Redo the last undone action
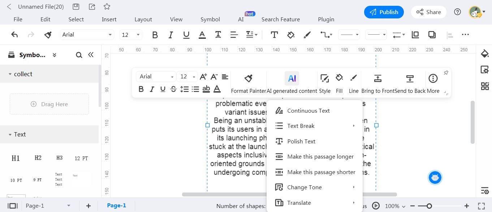 click(x=31, y=35)
